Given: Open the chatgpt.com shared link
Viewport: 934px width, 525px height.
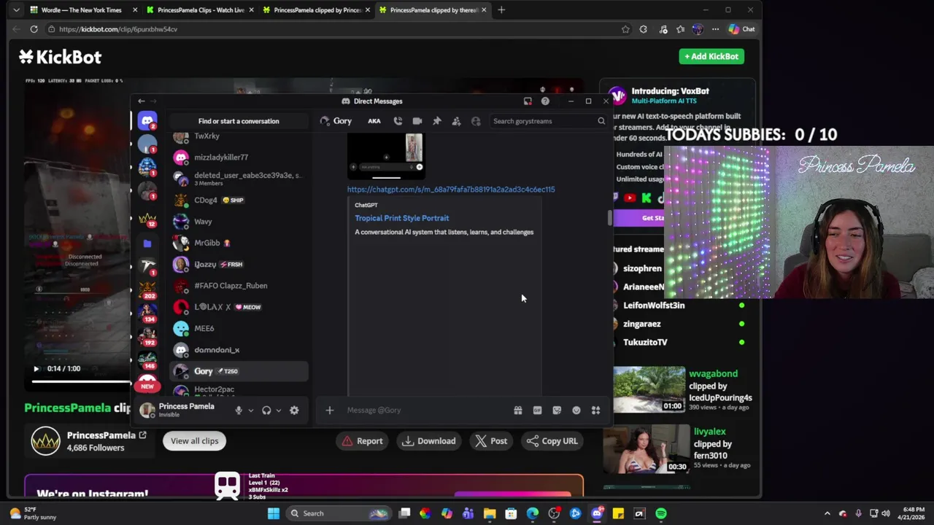Looking at the screenshot, I should [451, 190].
